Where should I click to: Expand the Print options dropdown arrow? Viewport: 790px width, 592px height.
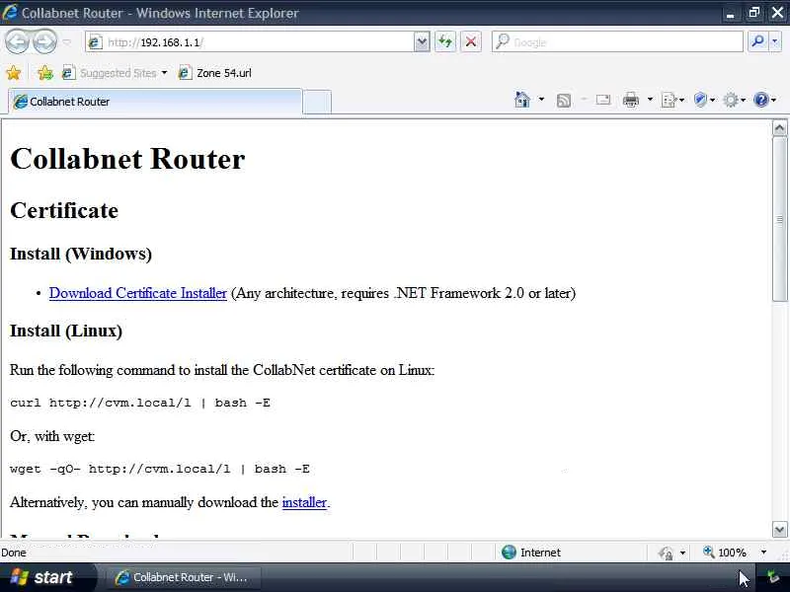650,100
